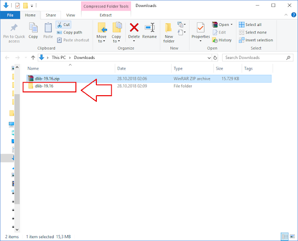
Task: Open file History
Action: click(222, 40)
